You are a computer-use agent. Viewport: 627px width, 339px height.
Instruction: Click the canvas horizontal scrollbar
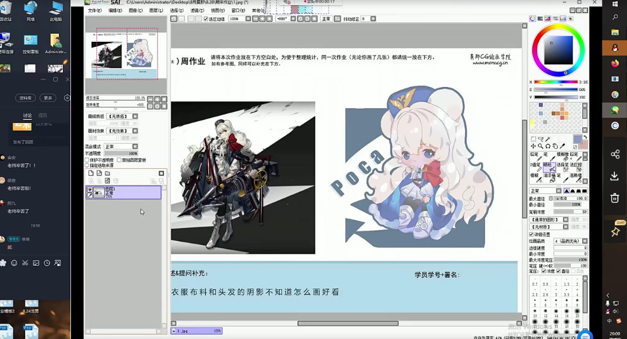pyautogui.click(x=348, y=323)
